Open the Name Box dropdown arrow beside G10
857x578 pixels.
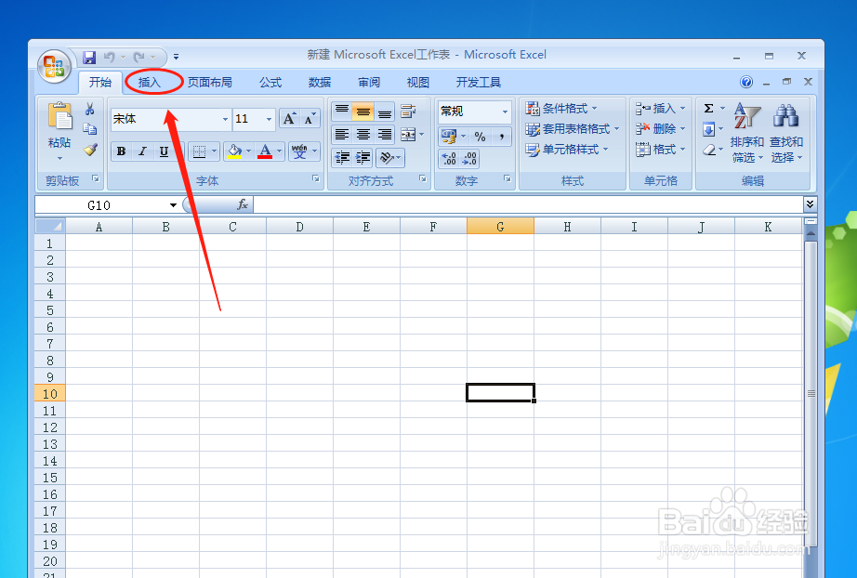173,205
